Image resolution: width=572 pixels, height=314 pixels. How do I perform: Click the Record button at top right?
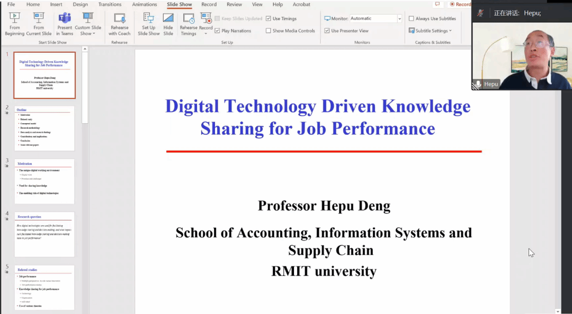tap(460, 4)
